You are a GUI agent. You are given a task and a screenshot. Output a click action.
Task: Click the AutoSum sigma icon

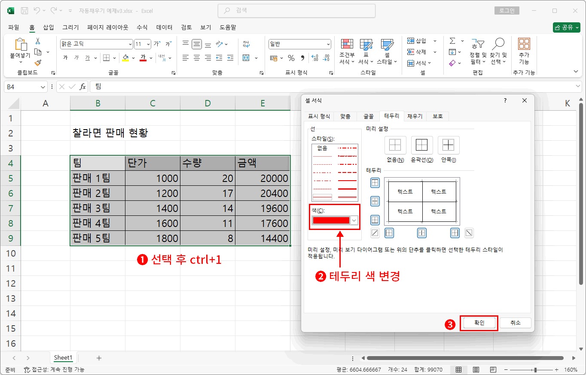(452, 41)
